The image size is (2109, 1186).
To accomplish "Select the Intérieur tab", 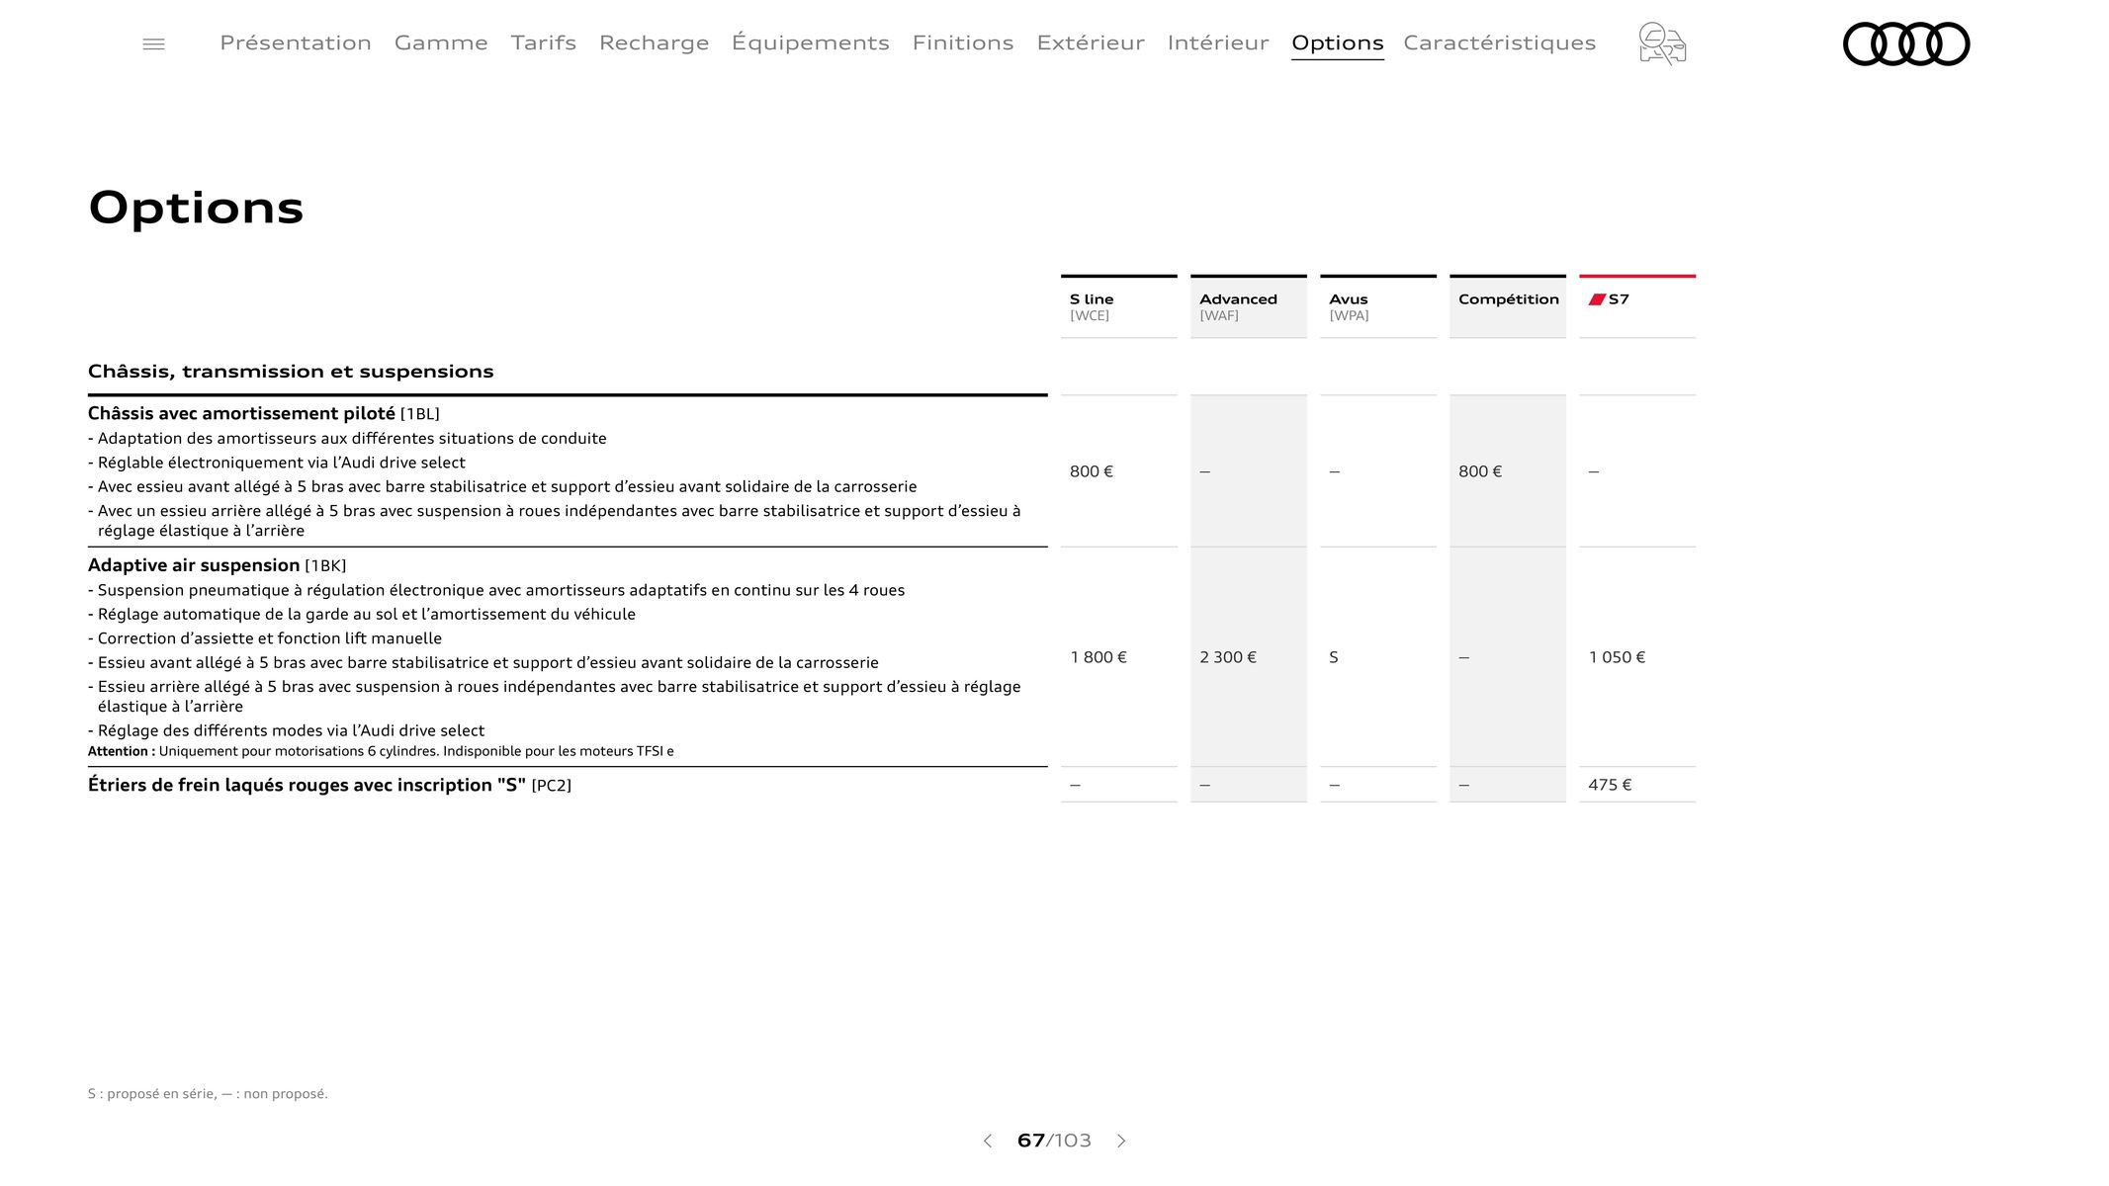I will pos(1218,42).
